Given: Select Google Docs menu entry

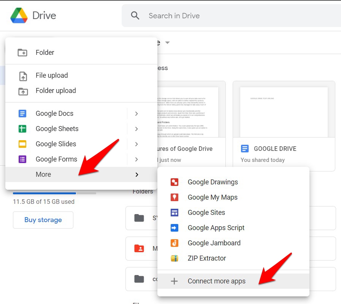Looking at the screenshot, I should 81,114.
